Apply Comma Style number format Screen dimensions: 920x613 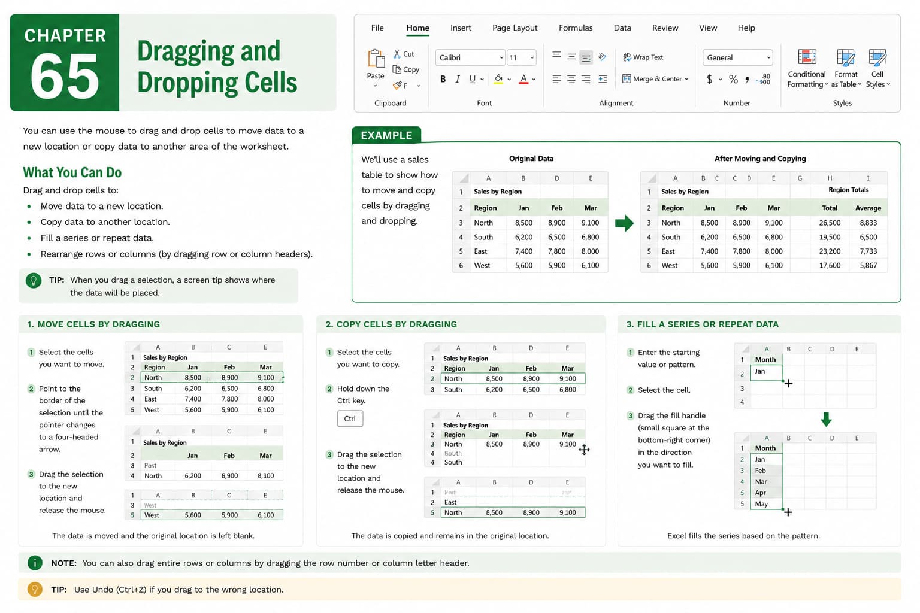pos(747,80)
